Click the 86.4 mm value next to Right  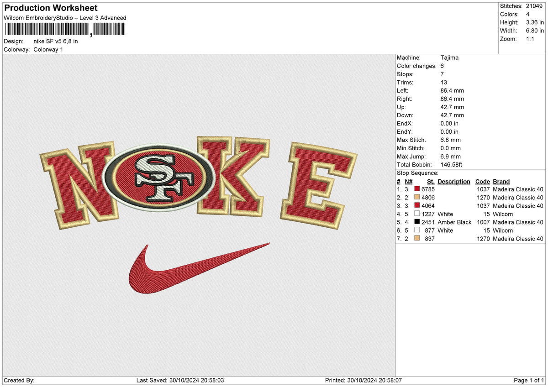pyautogui.click(x=452, y=99)
